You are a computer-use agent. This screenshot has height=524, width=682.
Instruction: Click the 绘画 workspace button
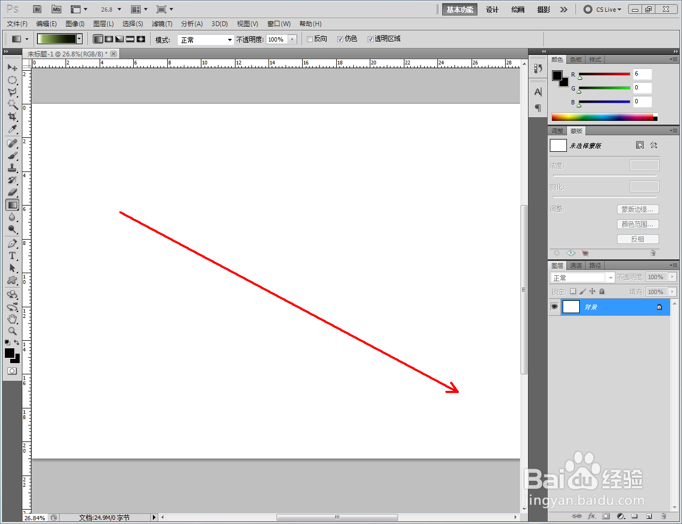pyautogui.click(x=518, y=10)
